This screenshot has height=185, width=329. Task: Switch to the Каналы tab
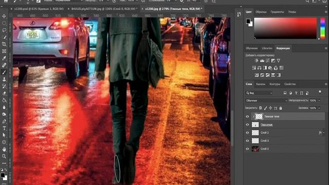point(261,84)
